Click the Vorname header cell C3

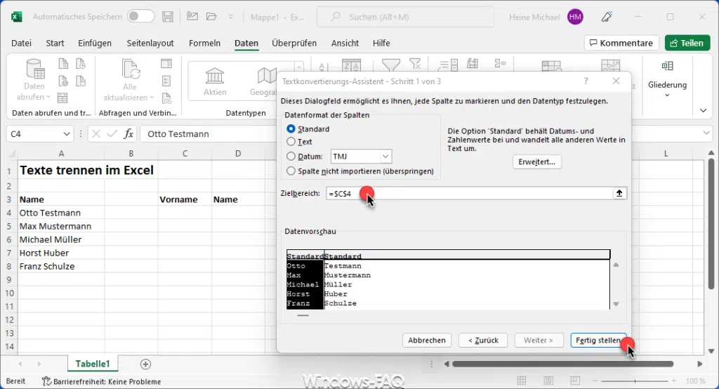[x=185, y=199]
